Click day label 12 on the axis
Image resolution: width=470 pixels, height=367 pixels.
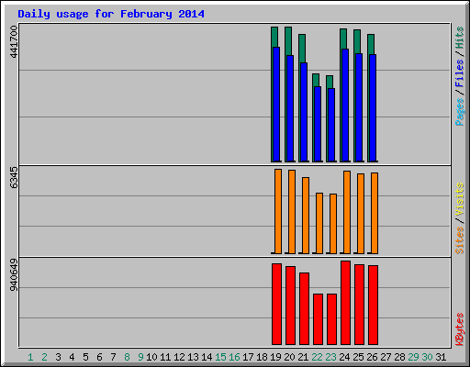(x=179, y=357)
